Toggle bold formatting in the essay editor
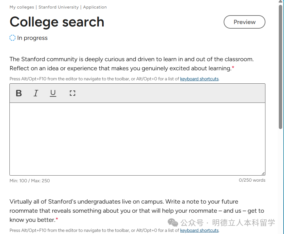 click(x=19, y=93)
